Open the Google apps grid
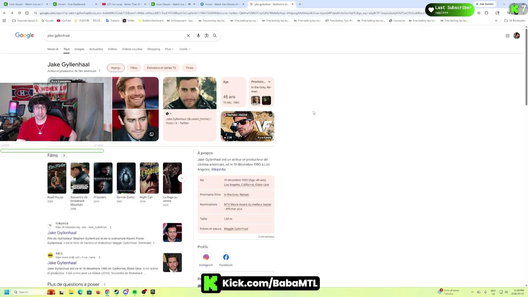This screenshot has width=528, height=297. point(508,35)
